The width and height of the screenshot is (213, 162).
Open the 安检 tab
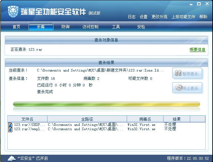click(x=141, y=27)
